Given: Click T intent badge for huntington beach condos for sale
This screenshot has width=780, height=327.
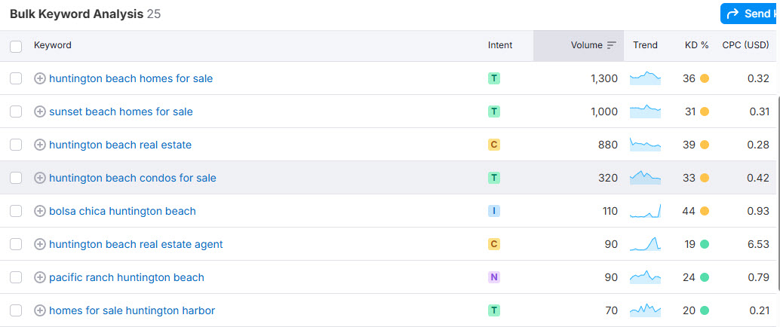Looking at the screenshot, I should (x=494, y=178).
